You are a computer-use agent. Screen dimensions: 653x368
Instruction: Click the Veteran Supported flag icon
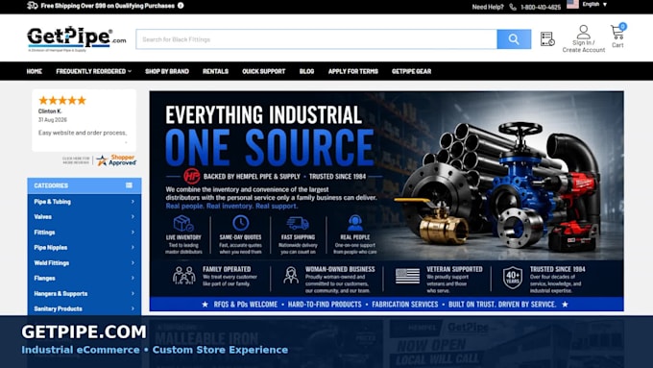point(407,276)
